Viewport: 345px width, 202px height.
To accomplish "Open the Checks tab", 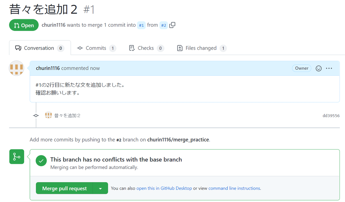I will click(147, 48).
